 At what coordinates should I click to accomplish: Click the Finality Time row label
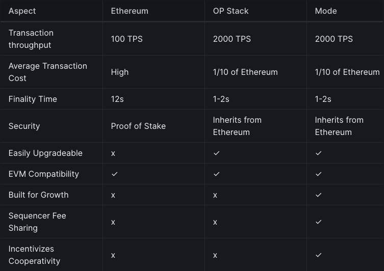[33, 99]
